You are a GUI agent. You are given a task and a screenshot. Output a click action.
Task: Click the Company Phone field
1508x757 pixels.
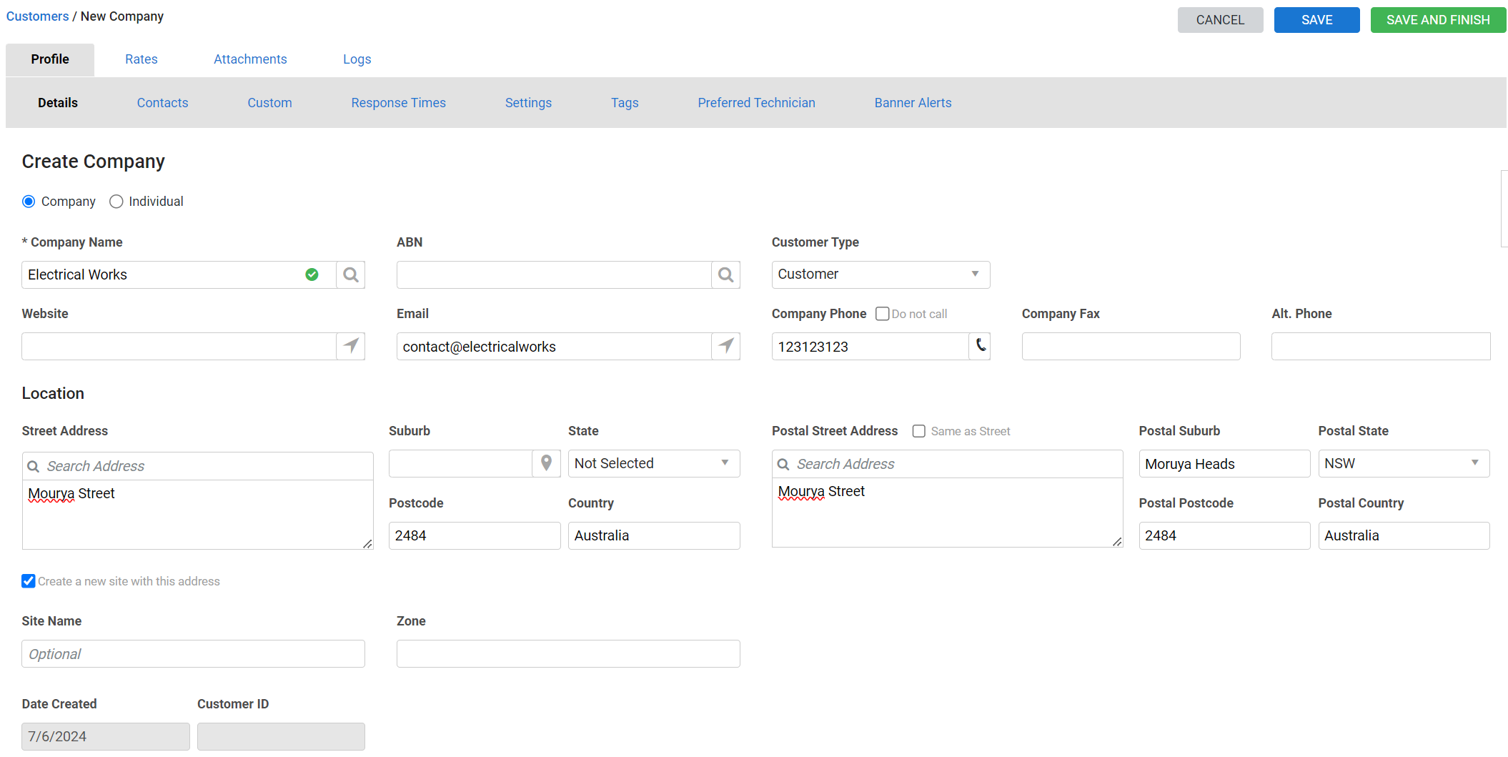tap(870, 346)
